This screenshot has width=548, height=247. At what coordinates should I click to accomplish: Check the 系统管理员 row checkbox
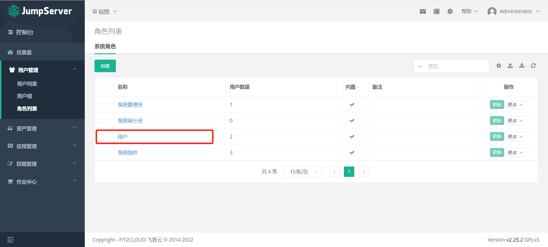pyautogui.click(x=104, y=105)
